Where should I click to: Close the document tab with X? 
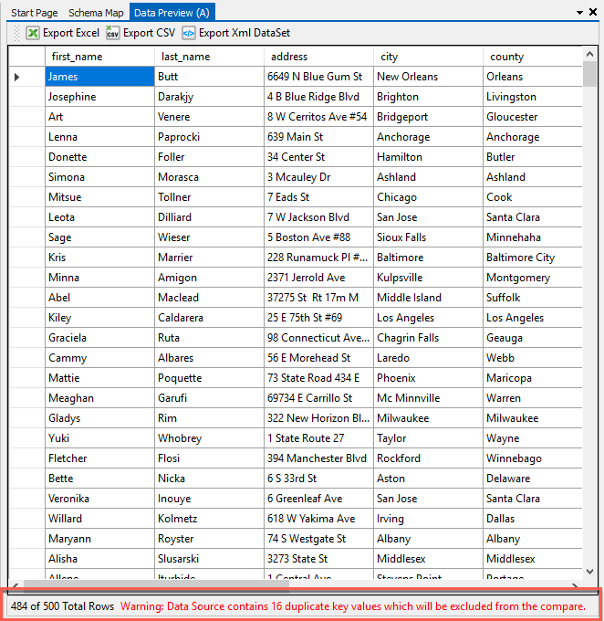(593, 12)
